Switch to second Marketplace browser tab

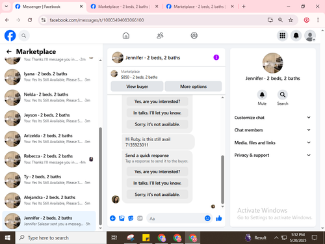tap(125, 7)
